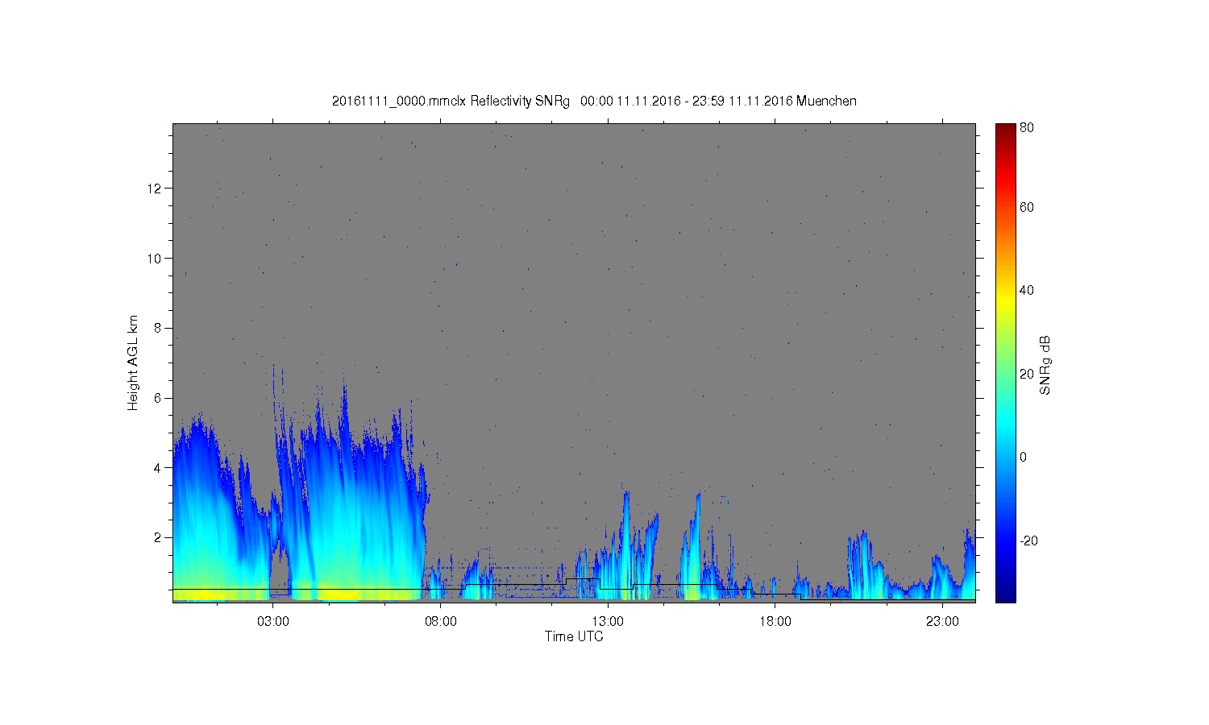Click the "Muenchen" location label in title
Screen dimensions: 1209x725
[x=826, y=101]
